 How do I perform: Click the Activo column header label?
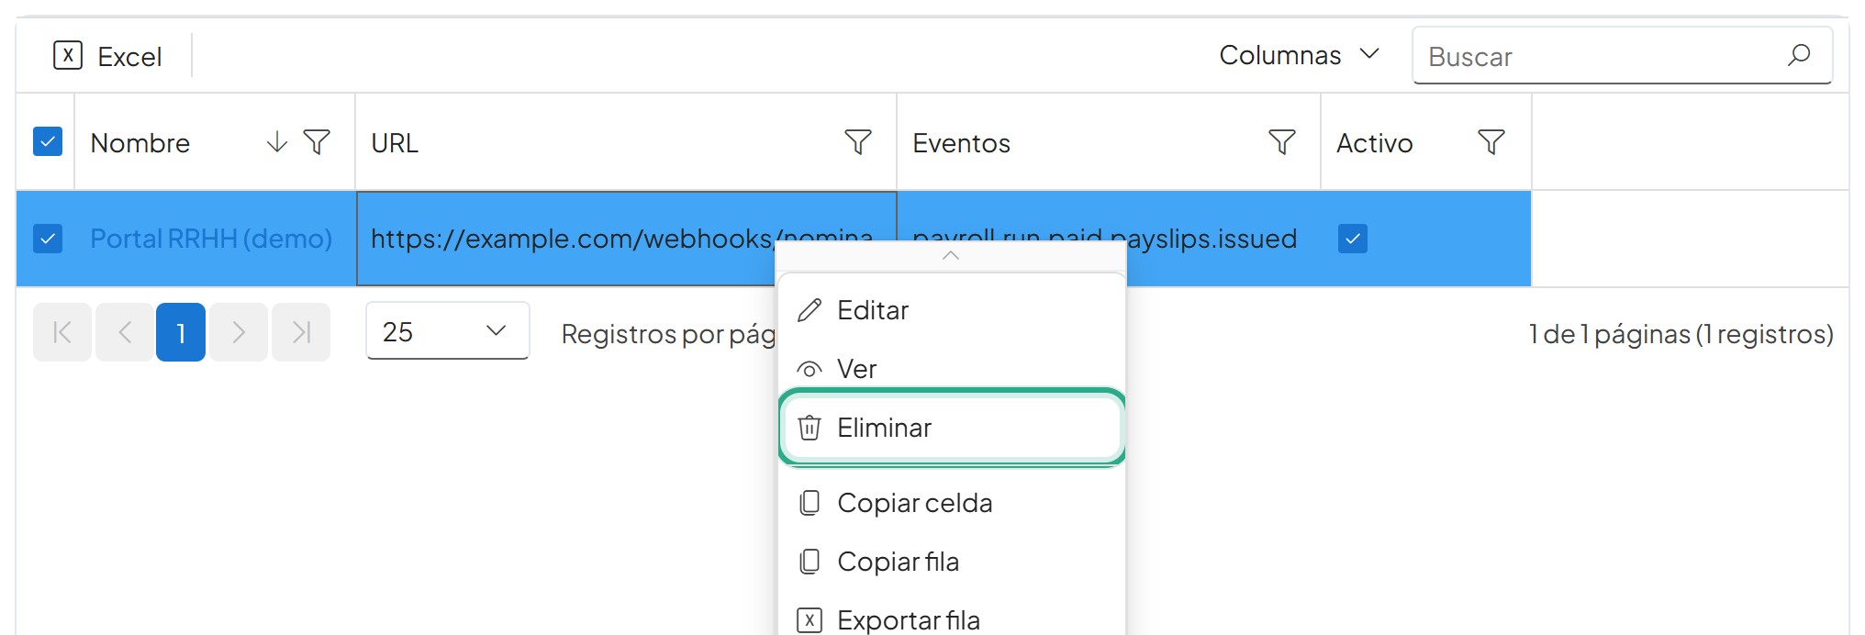point(1374,143)
